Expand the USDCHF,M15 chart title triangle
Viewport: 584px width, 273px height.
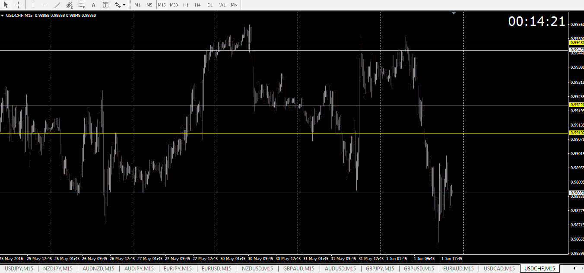3,15
